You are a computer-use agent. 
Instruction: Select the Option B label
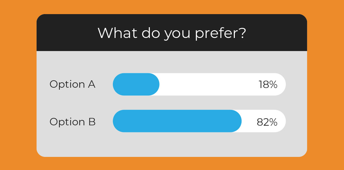73,122
